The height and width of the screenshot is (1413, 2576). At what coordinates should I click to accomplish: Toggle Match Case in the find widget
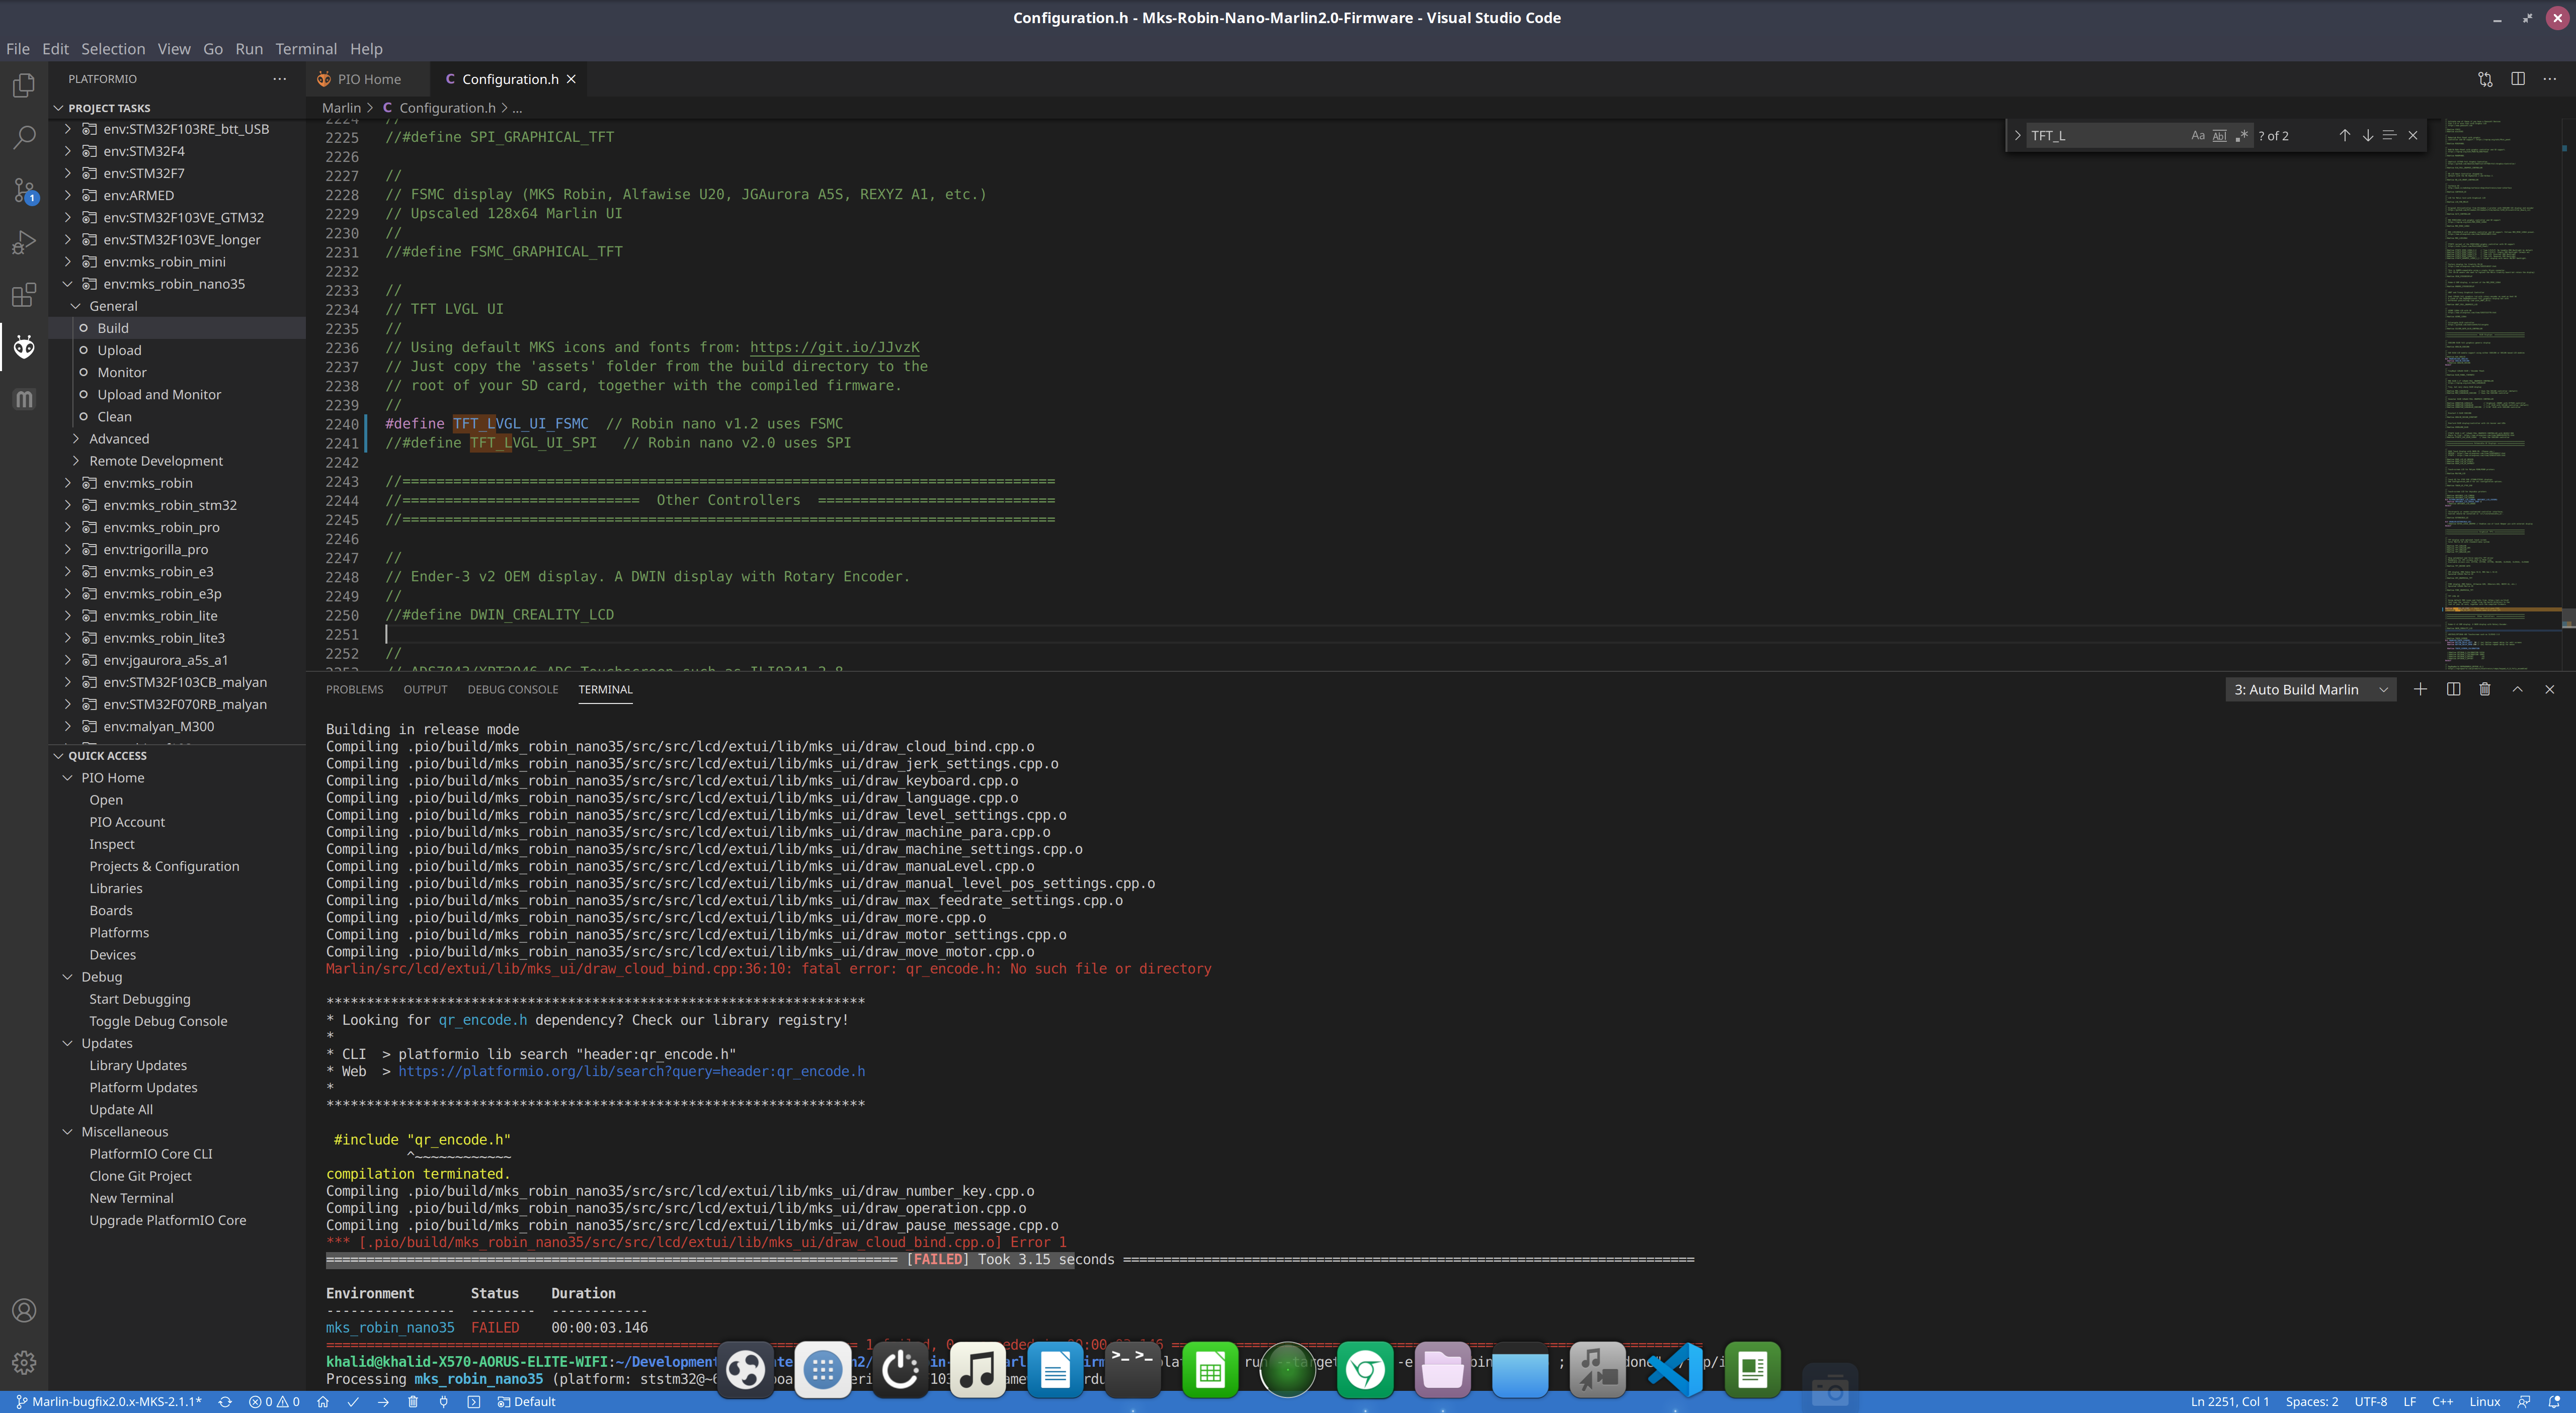coord(2197,135)
